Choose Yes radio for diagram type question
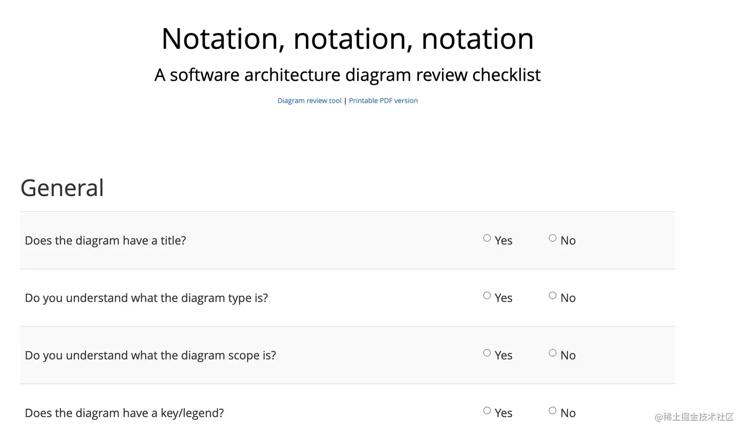The height and width of the screenshot is (434, 746). click(x=487, y=296)
